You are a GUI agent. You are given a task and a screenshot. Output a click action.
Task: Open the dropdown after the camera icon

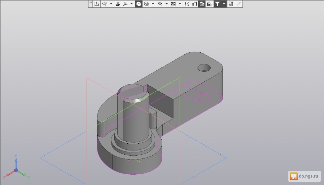180,4
